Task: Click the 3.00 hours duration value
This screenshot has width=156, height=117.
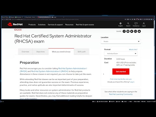Action: [x=121, y=59]
